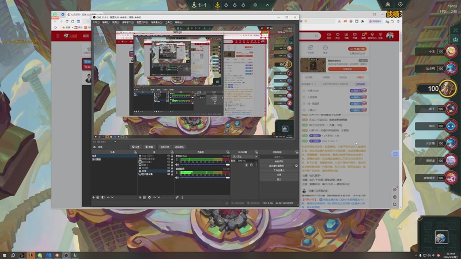
Task: Move source down arrow in Sources toolbar
Action: (x=159, y=197)
